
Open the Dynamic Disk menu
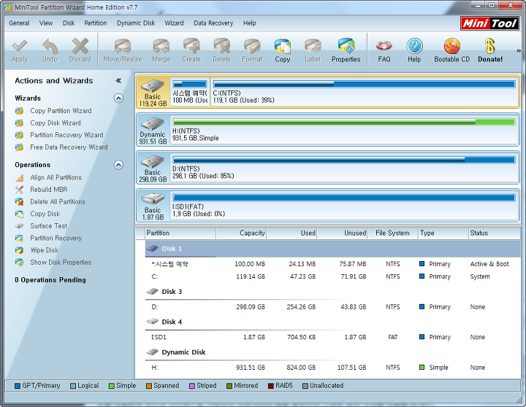coord(136,23)
